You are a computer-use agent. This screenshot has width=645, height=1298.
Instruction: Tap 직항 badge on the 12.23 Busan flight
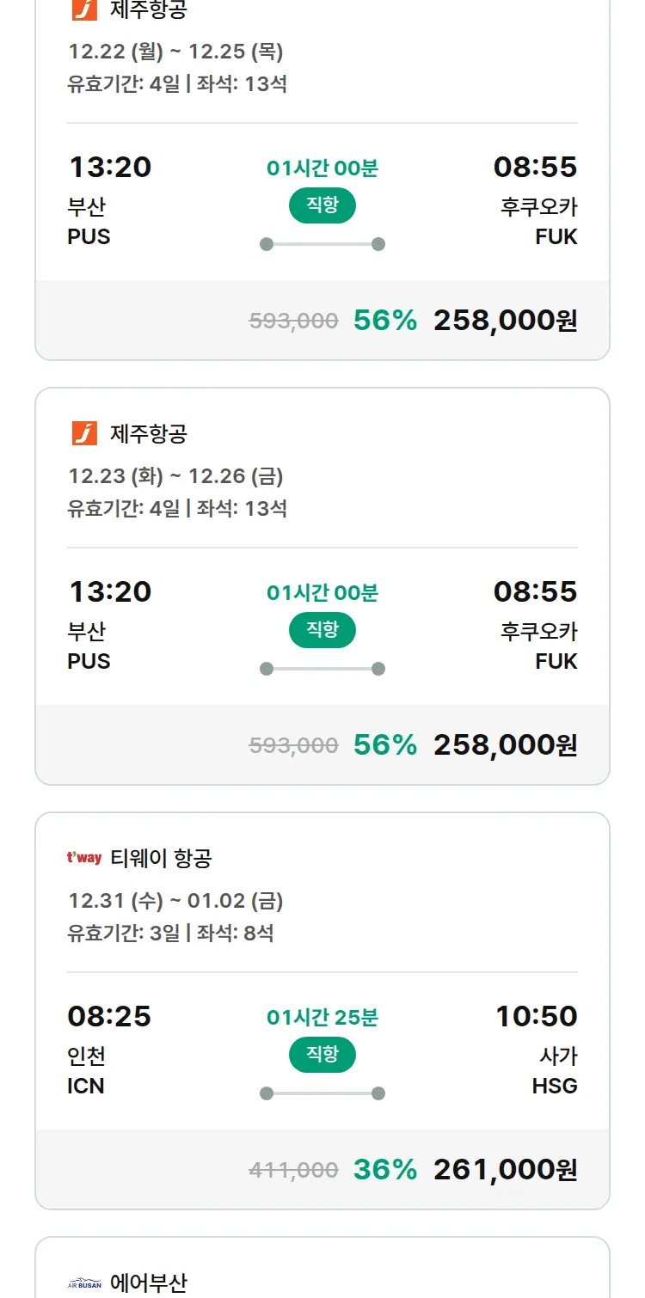322,630
